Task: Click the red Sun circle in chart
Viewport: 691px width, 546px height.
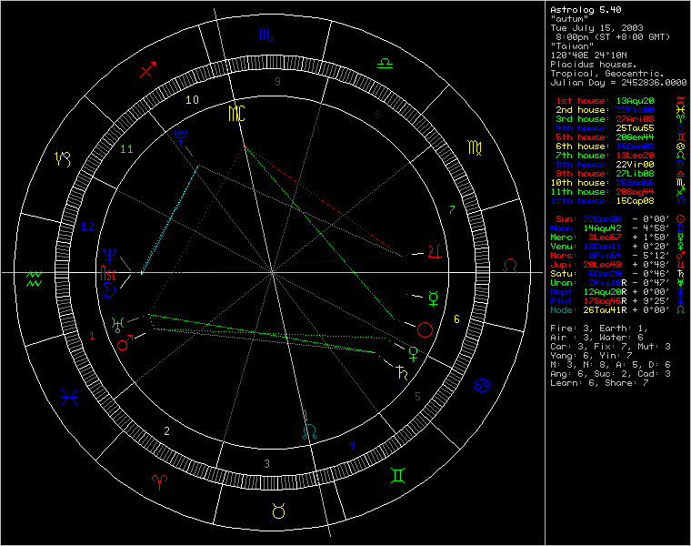Action: pos(425,330)
